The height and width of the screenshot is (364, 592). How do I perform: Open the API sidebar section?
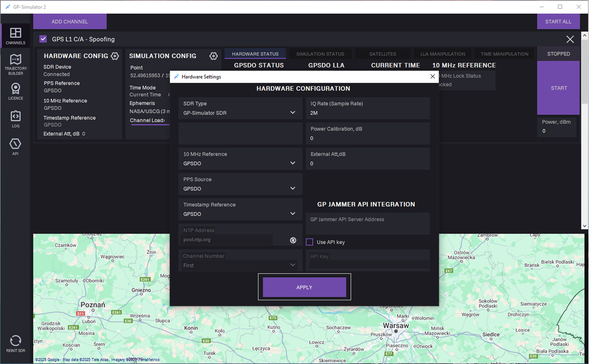tap(16, 147)
